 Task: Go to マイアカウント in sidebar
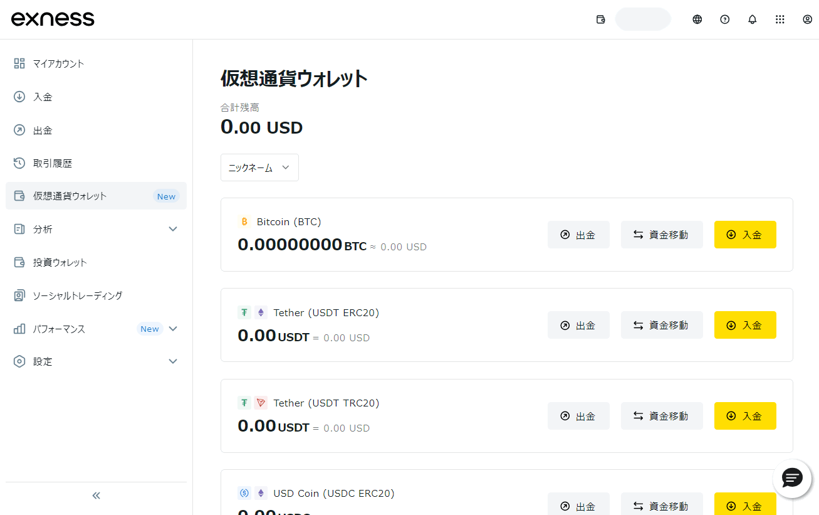(96, 63)
